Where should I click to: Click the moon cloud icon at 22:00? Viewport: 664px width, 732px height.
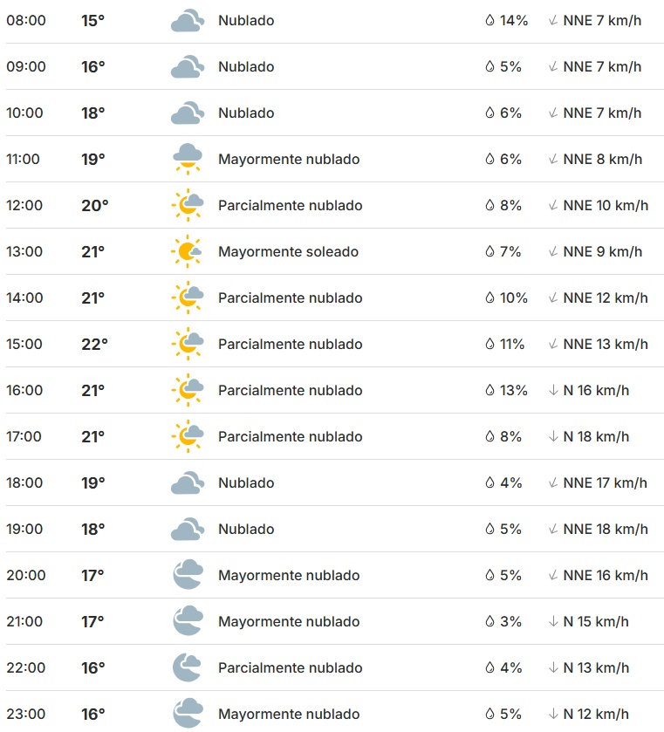point(187,667)
